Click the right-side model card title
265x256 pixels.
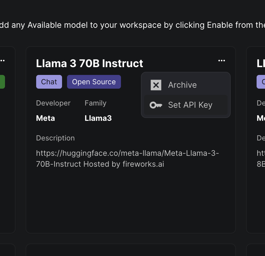pyautogui.click(x=261, y=63)
